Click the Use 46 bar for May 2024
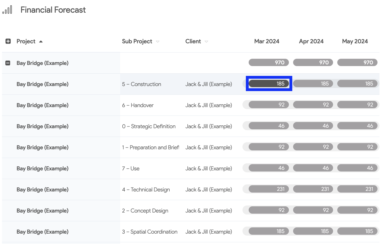The image size is (391, 244). [357, 168]
